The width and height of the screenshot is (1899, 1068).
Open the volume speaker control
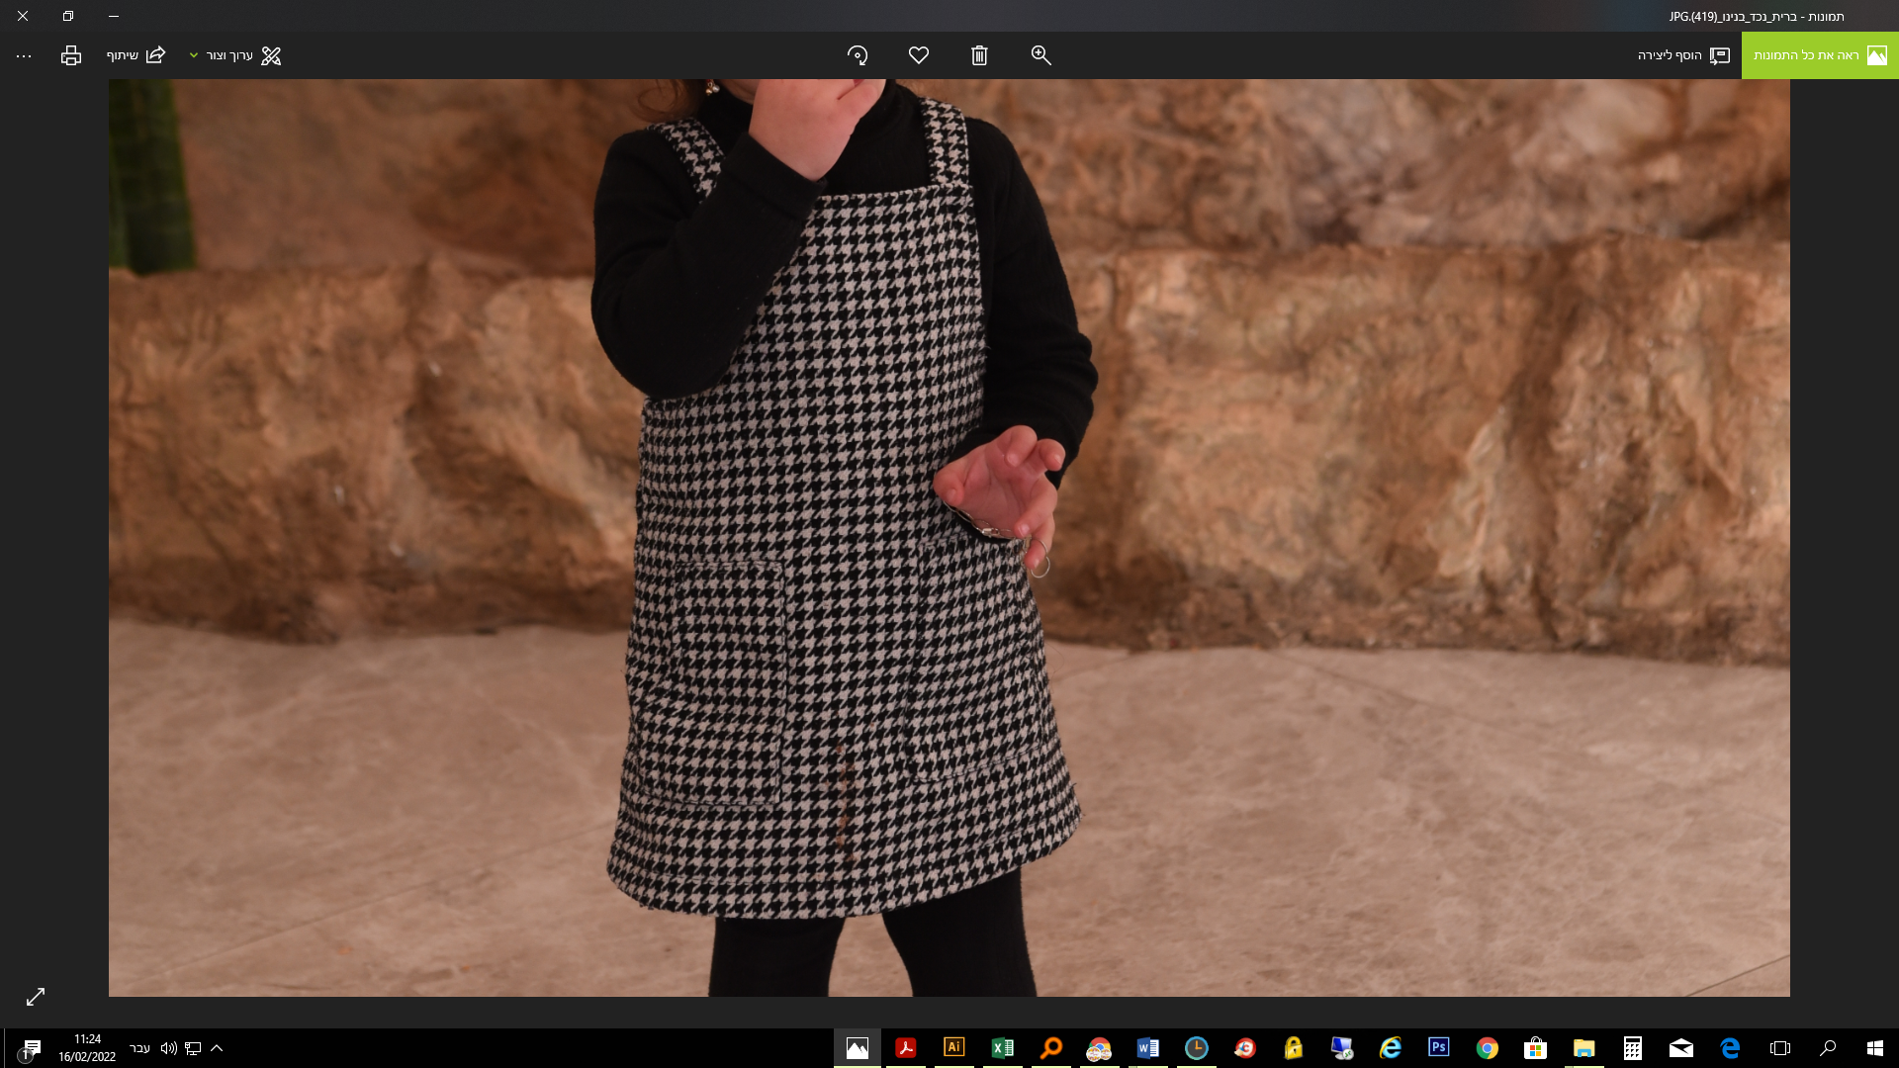click(168, 1047)
